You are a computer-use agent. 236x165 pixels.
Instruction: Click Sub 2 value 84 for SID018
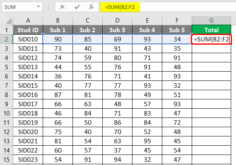click(88, 113)
